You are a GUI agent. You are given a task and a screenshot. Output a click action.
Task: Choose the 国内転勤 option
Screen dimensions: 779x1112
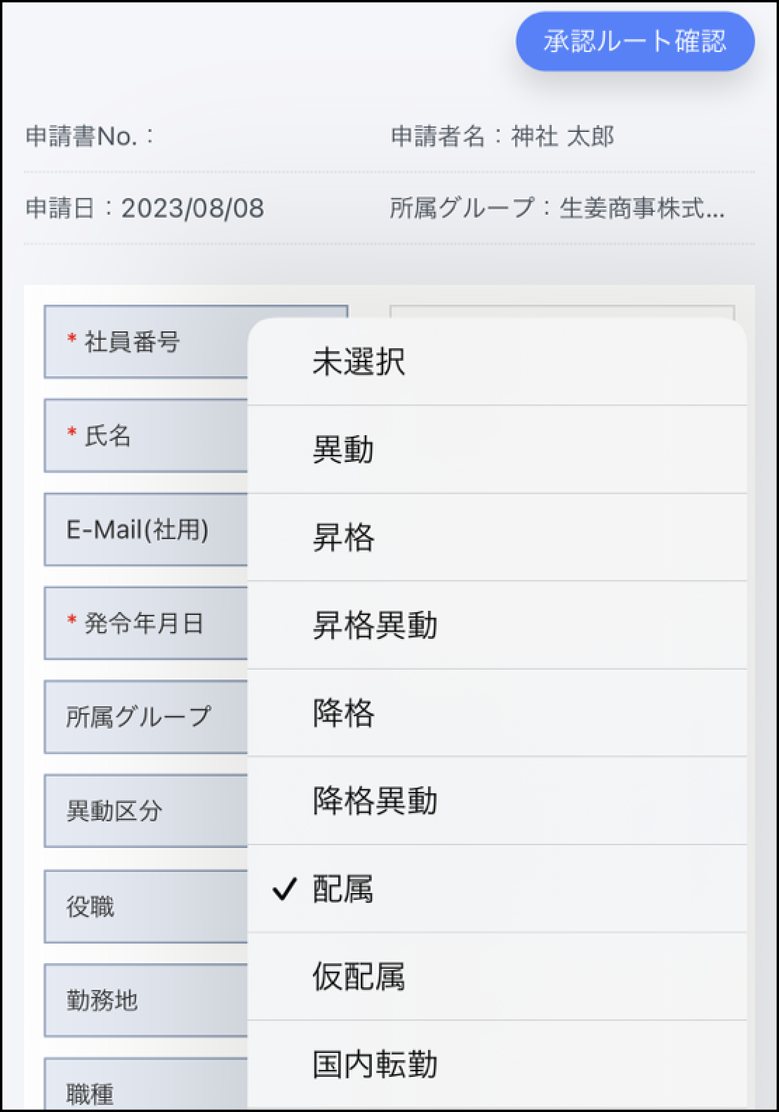pos(375,1064)
